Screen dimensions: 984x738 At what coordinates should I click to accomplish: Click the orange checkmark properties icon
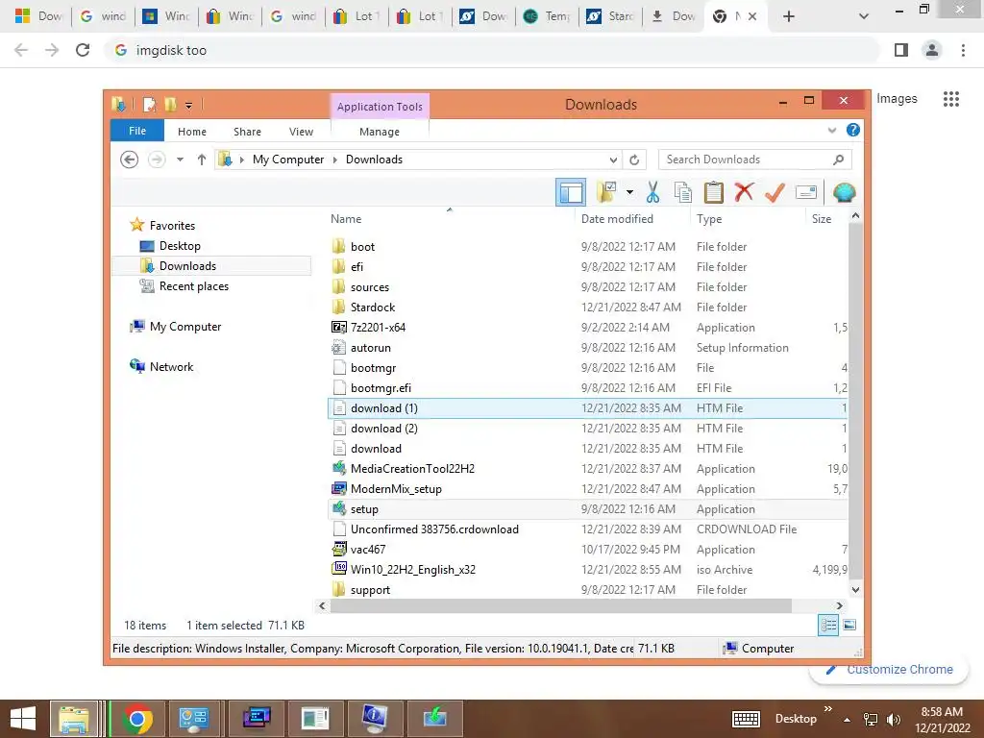coord(775,192)
